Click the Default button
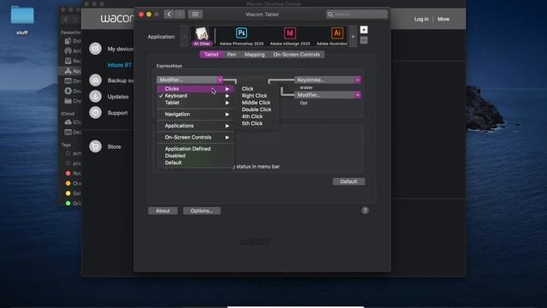This screenshot has height=308, width=547. (349, 181)
